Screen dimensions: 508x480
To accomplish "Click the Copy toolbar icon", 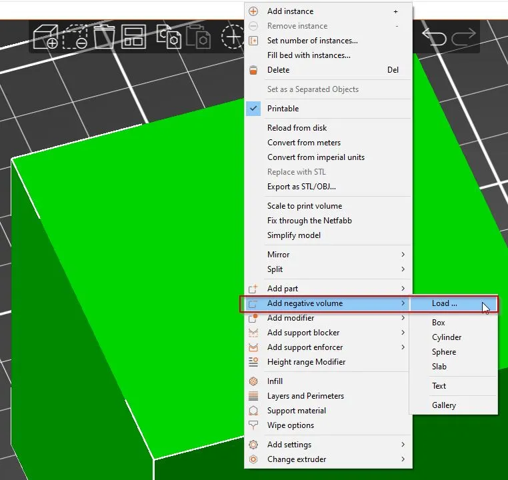I will click(x=169, y=37).
